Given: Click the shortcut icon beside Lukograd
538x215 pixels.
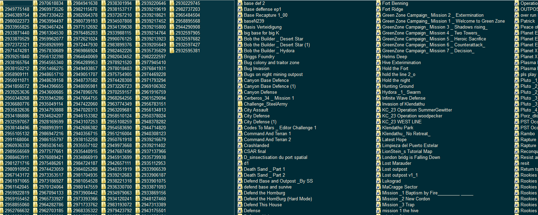Looking at the screenshot, I should coord(379,181).
